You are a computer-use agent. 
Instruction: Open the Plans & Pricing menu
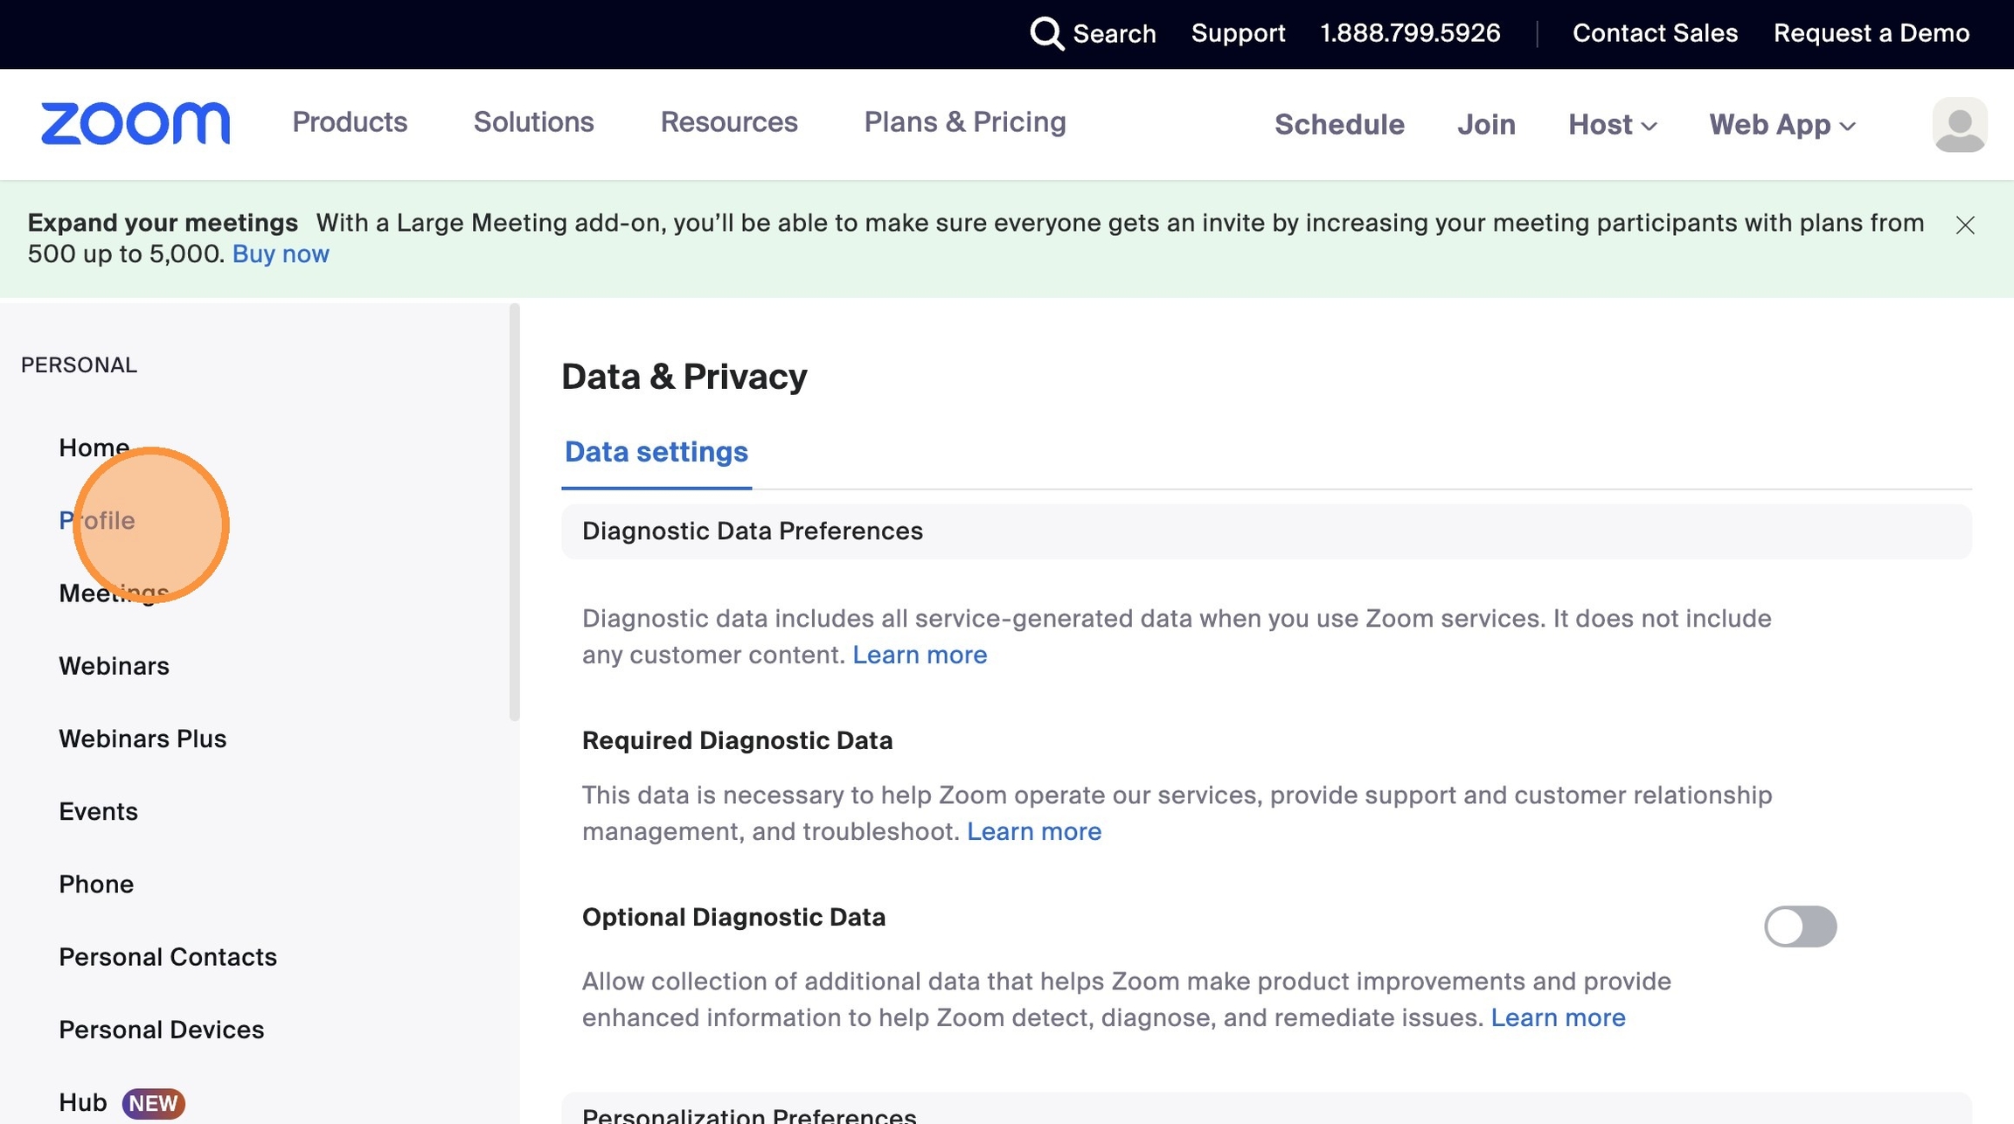[965, 122]
